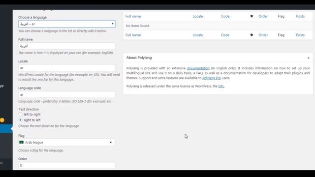Open the Choose a language dropdown
This screenshot has width=315, height=177.
pos(67,24)
